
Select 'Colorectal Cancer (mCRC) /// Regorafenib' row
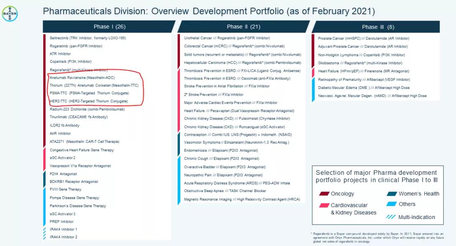tap(234, 46)
